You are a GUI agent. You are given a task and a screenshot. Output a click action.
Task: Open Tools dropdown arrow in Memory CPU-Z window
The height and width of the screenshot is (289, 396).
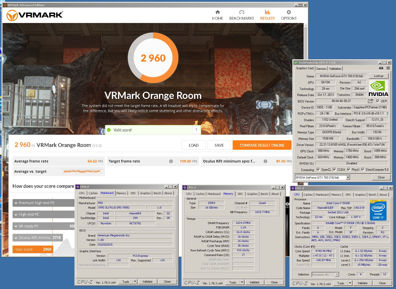(x=242, y=282)
